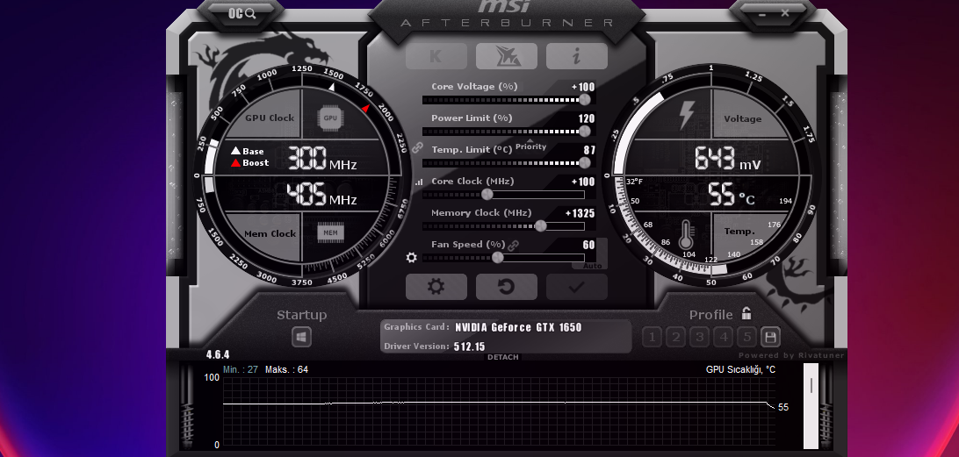The width and height of the screenshot is (959, 457).
Task: Click the version number 4.6.4
Action: pyautogui.click(x=218, y=354)
